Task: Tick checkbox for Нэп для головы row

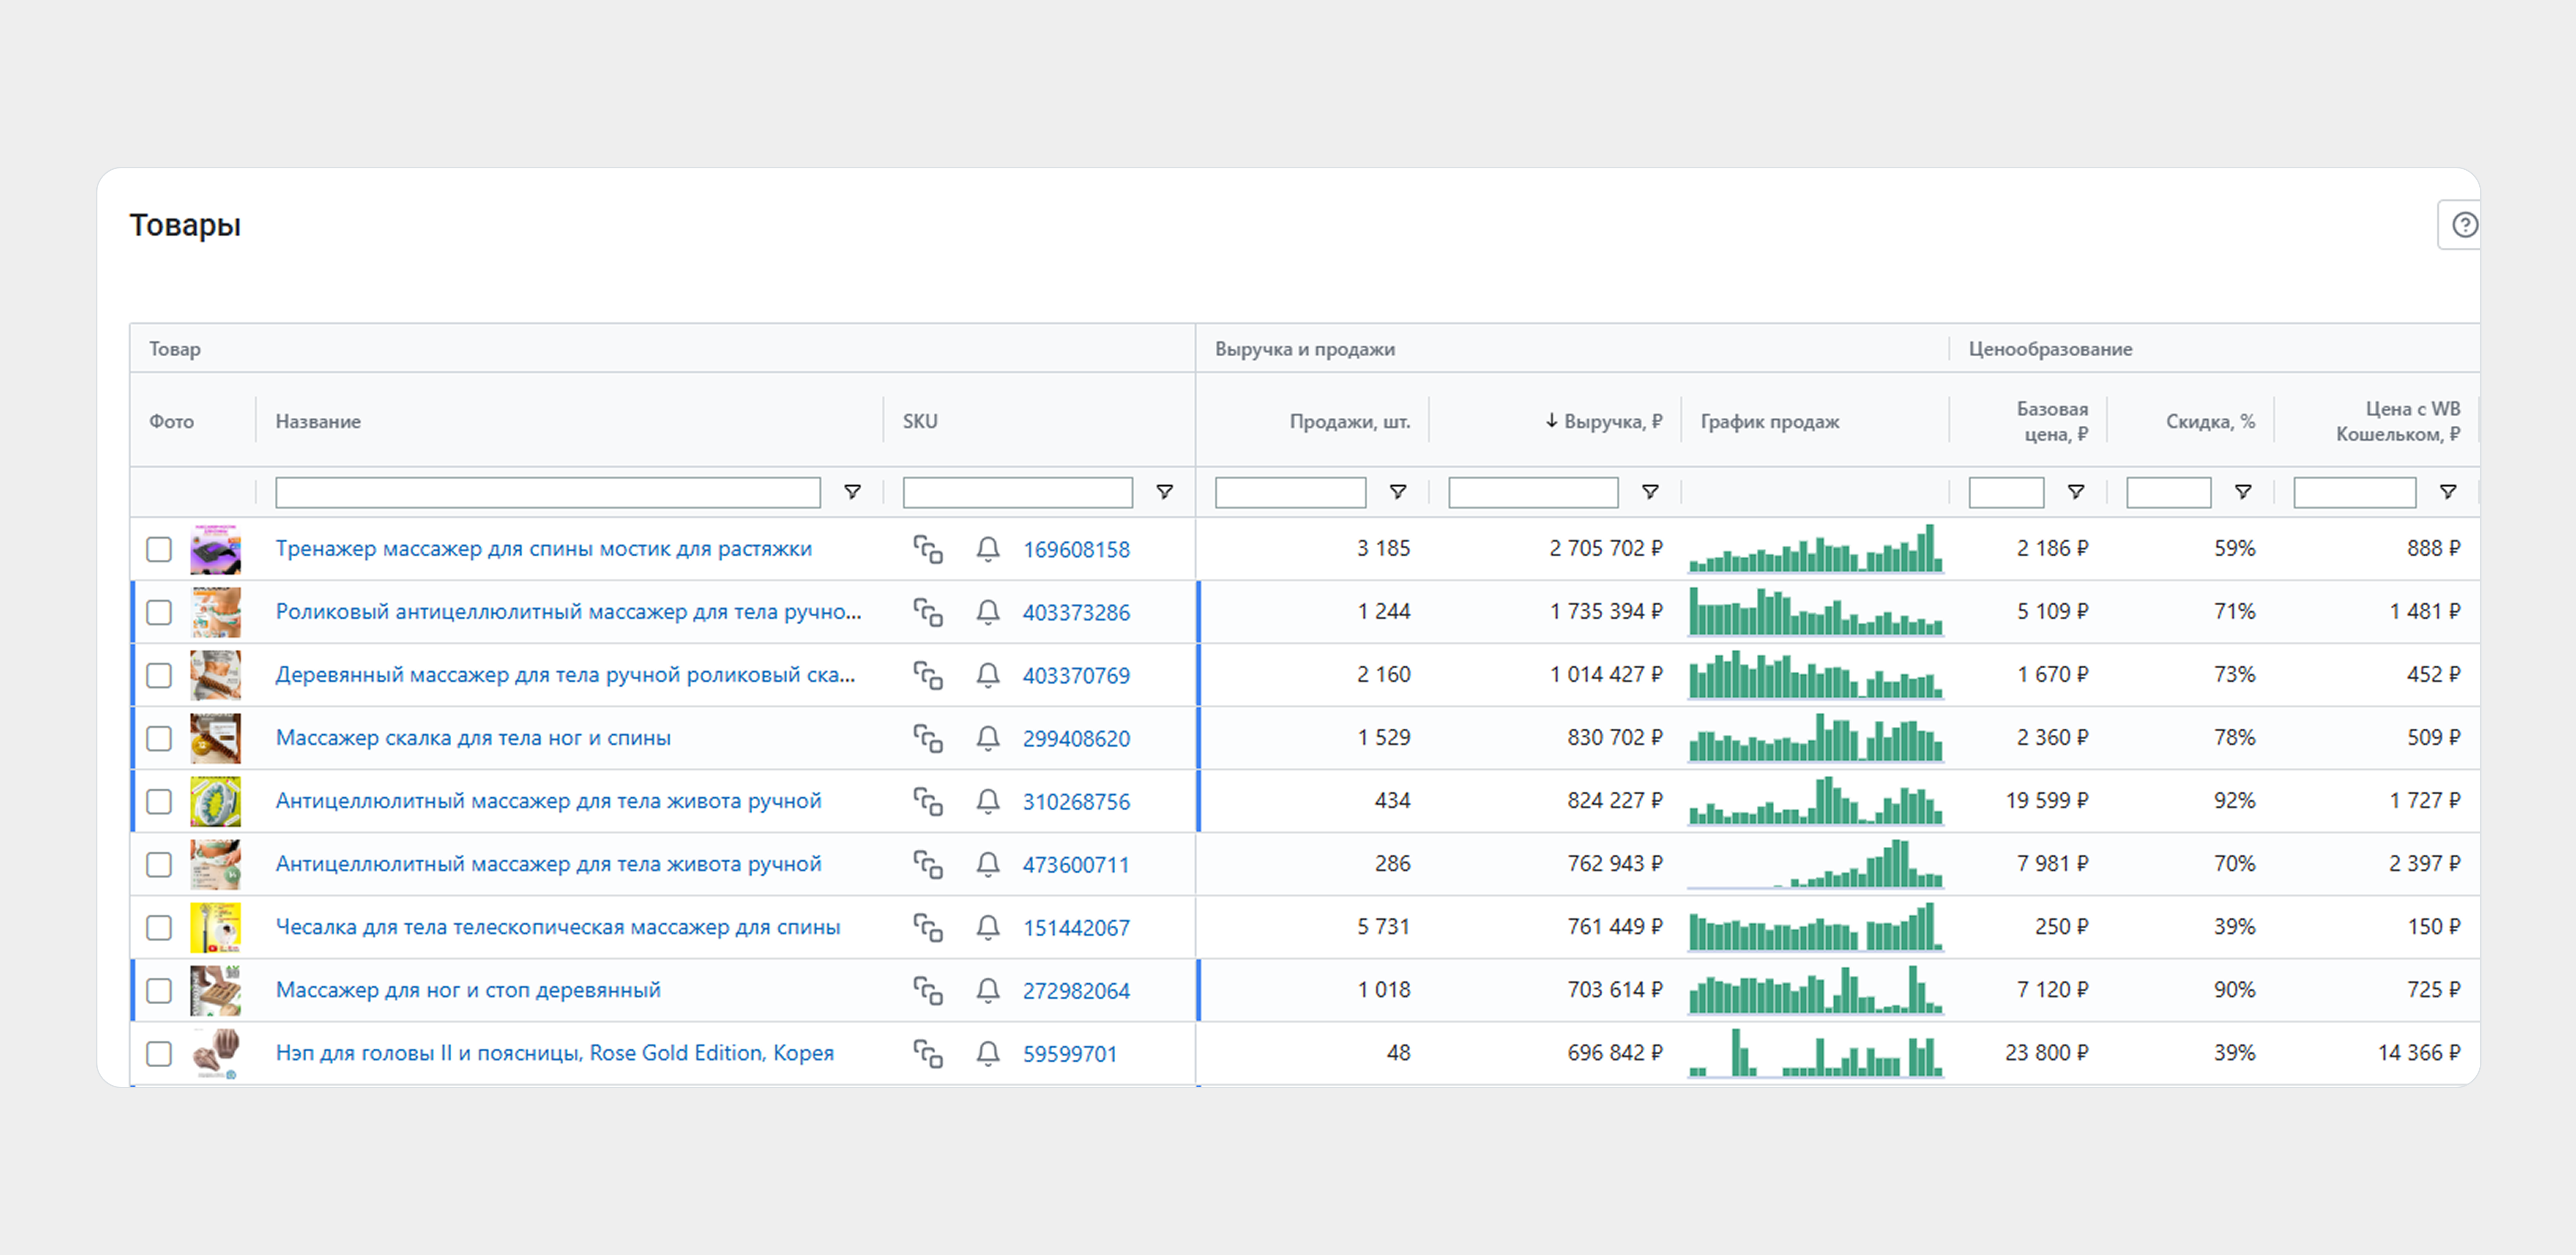Action: 159,1053
